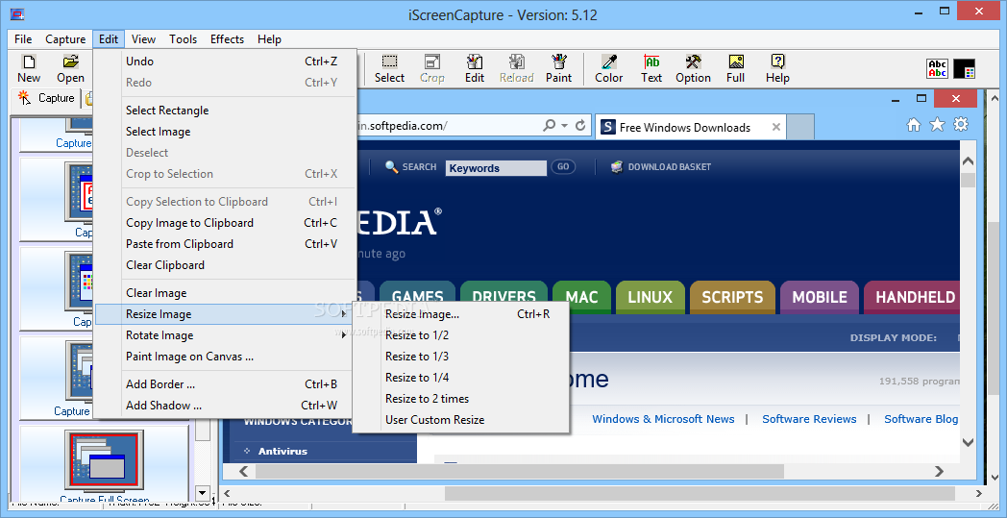Click the iScreenCapture title bar app icon
The width and height of the screenshot is (1007, 518).
click(17, 12)
